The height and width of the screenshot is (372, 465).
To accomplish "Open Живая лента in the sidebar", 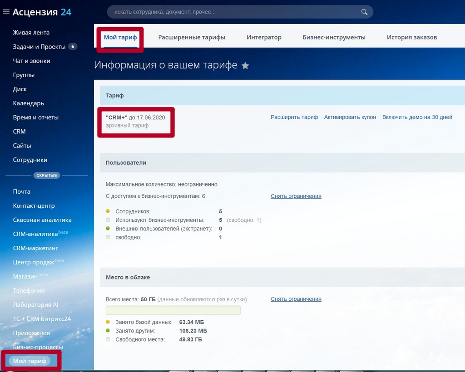I will 31,33.
